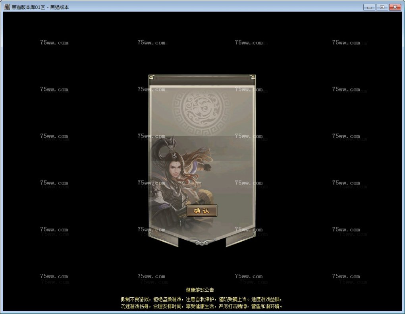This screenshot has width=405, height=314.
Task: Click the 确认 confirm button
Action: click(202, 211)
